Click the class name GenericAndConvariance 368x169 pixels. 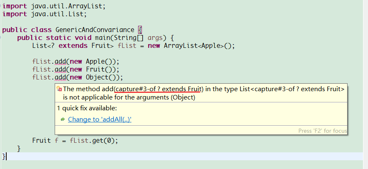tap(95, 30)
